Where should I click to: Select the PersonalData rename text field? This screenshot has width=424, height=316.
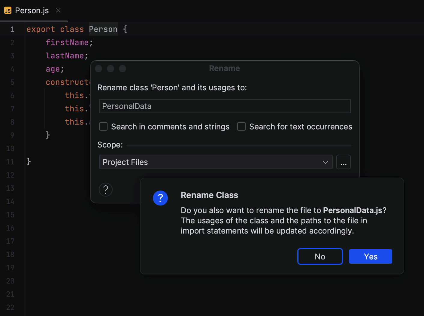click(225, 106)
